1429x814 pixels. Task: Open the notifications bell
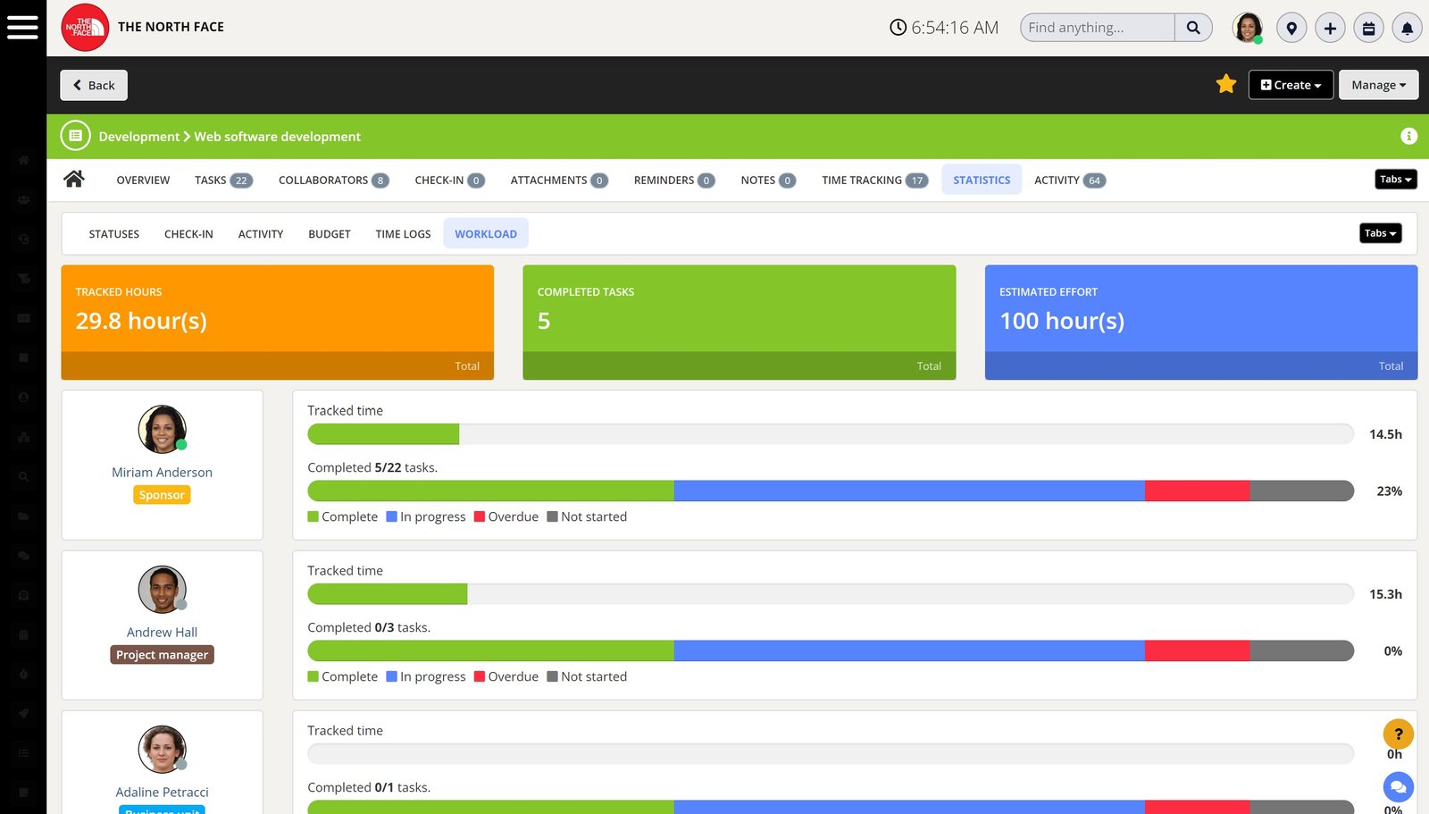1407,28
